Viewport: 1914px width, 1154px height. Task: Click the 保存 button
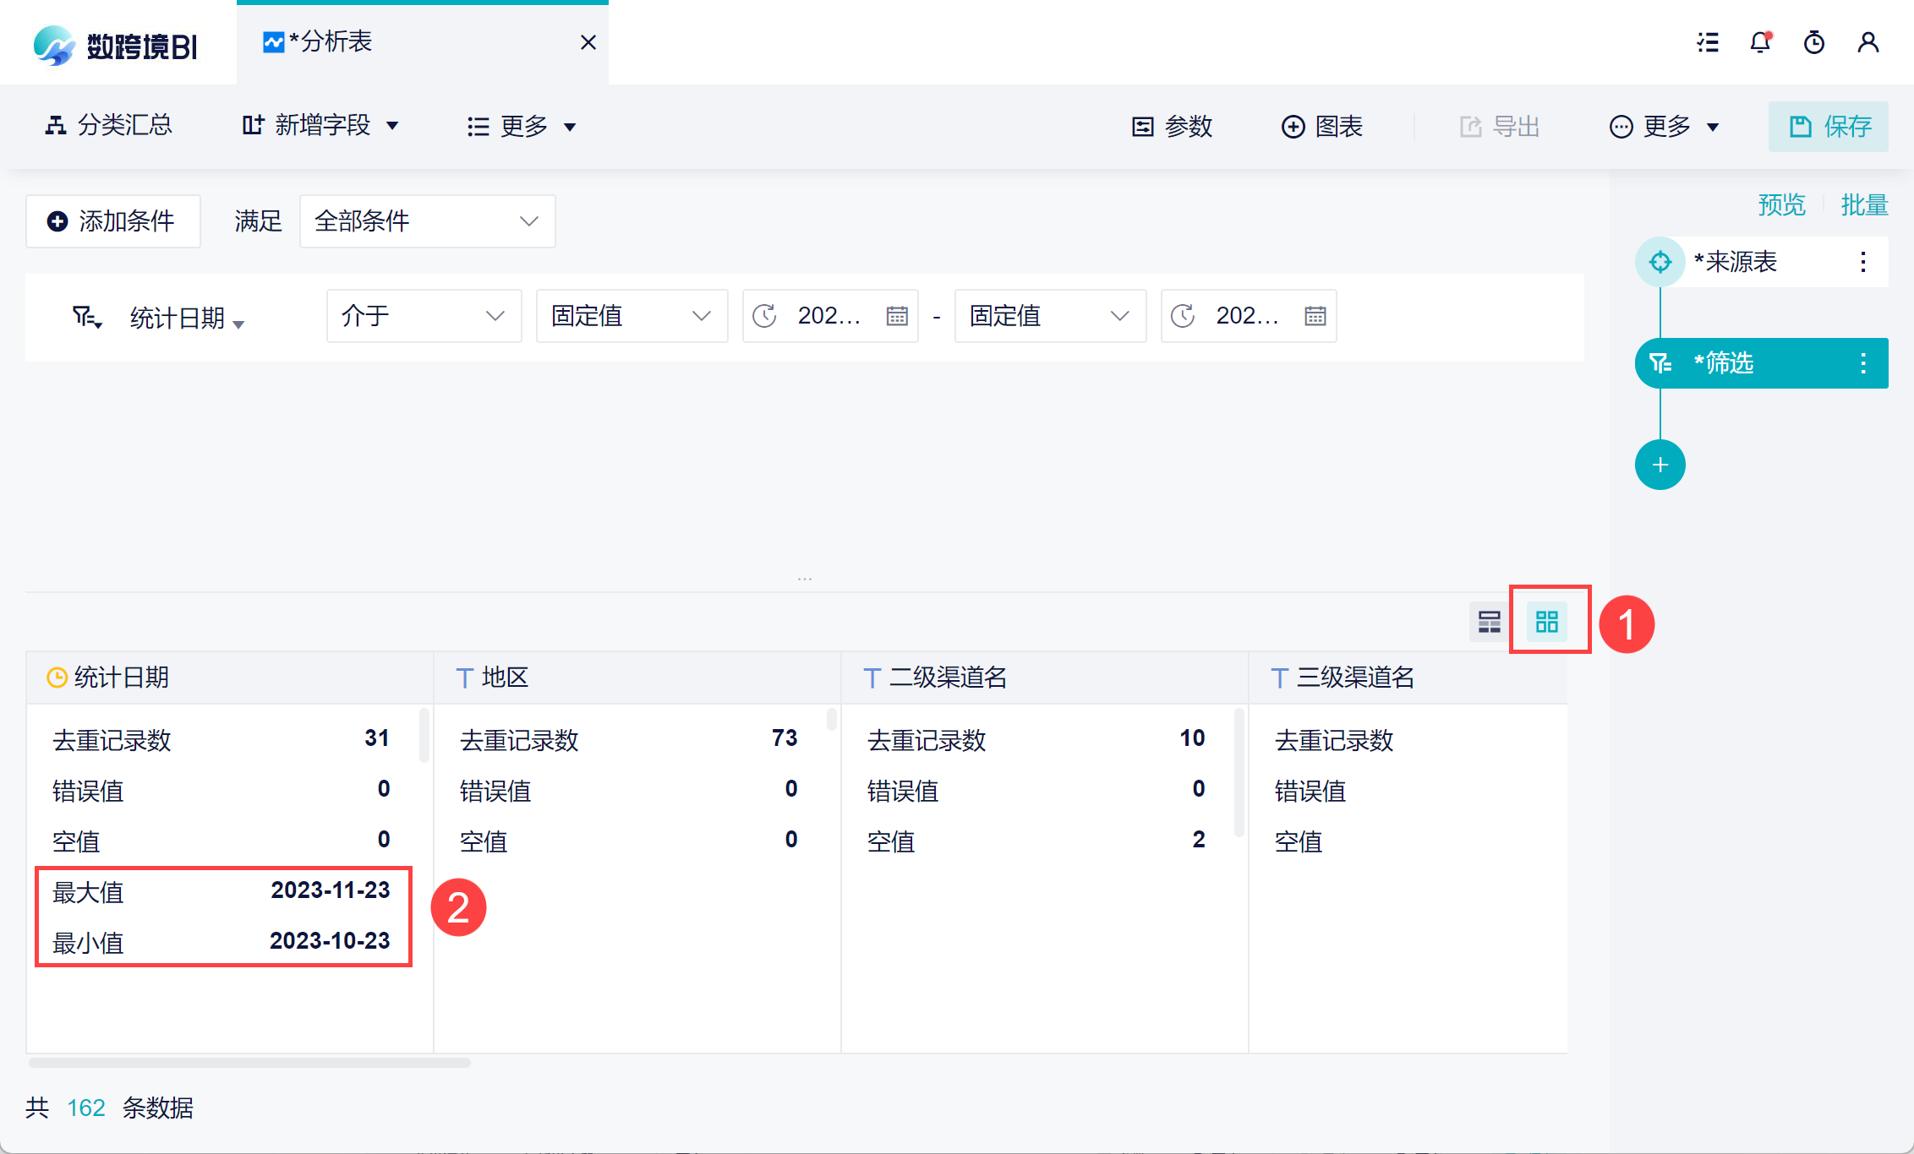pos(1829,127)
